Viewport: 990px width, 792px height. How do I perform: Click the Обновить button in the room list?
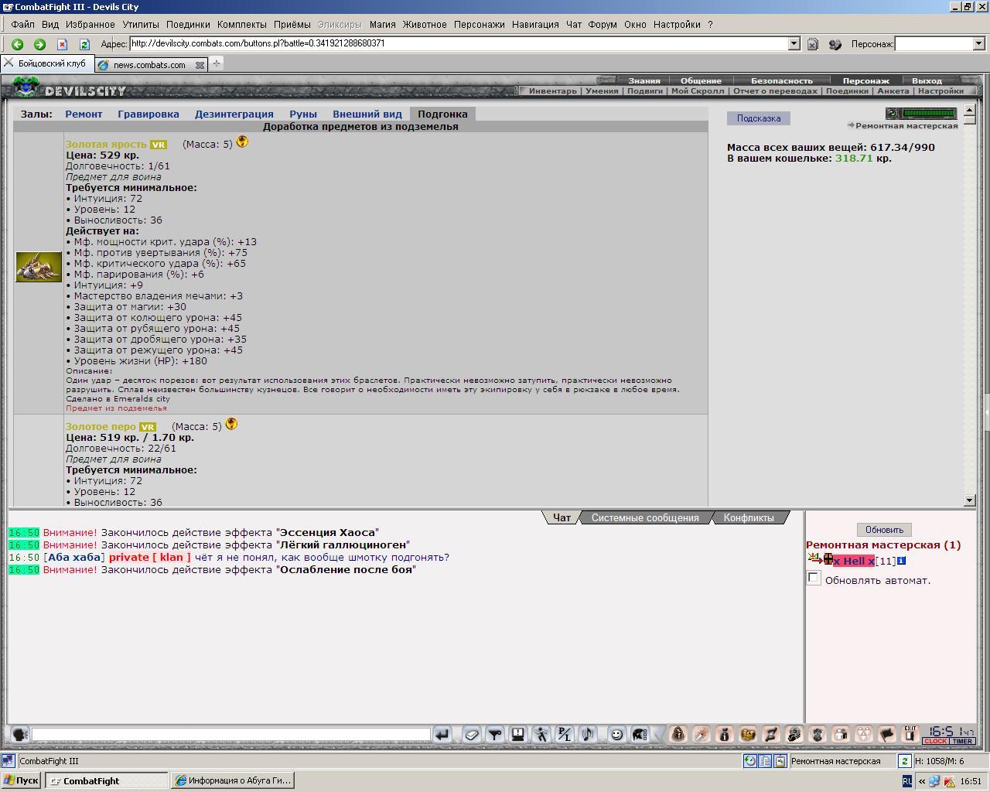(x=884, y=530)
